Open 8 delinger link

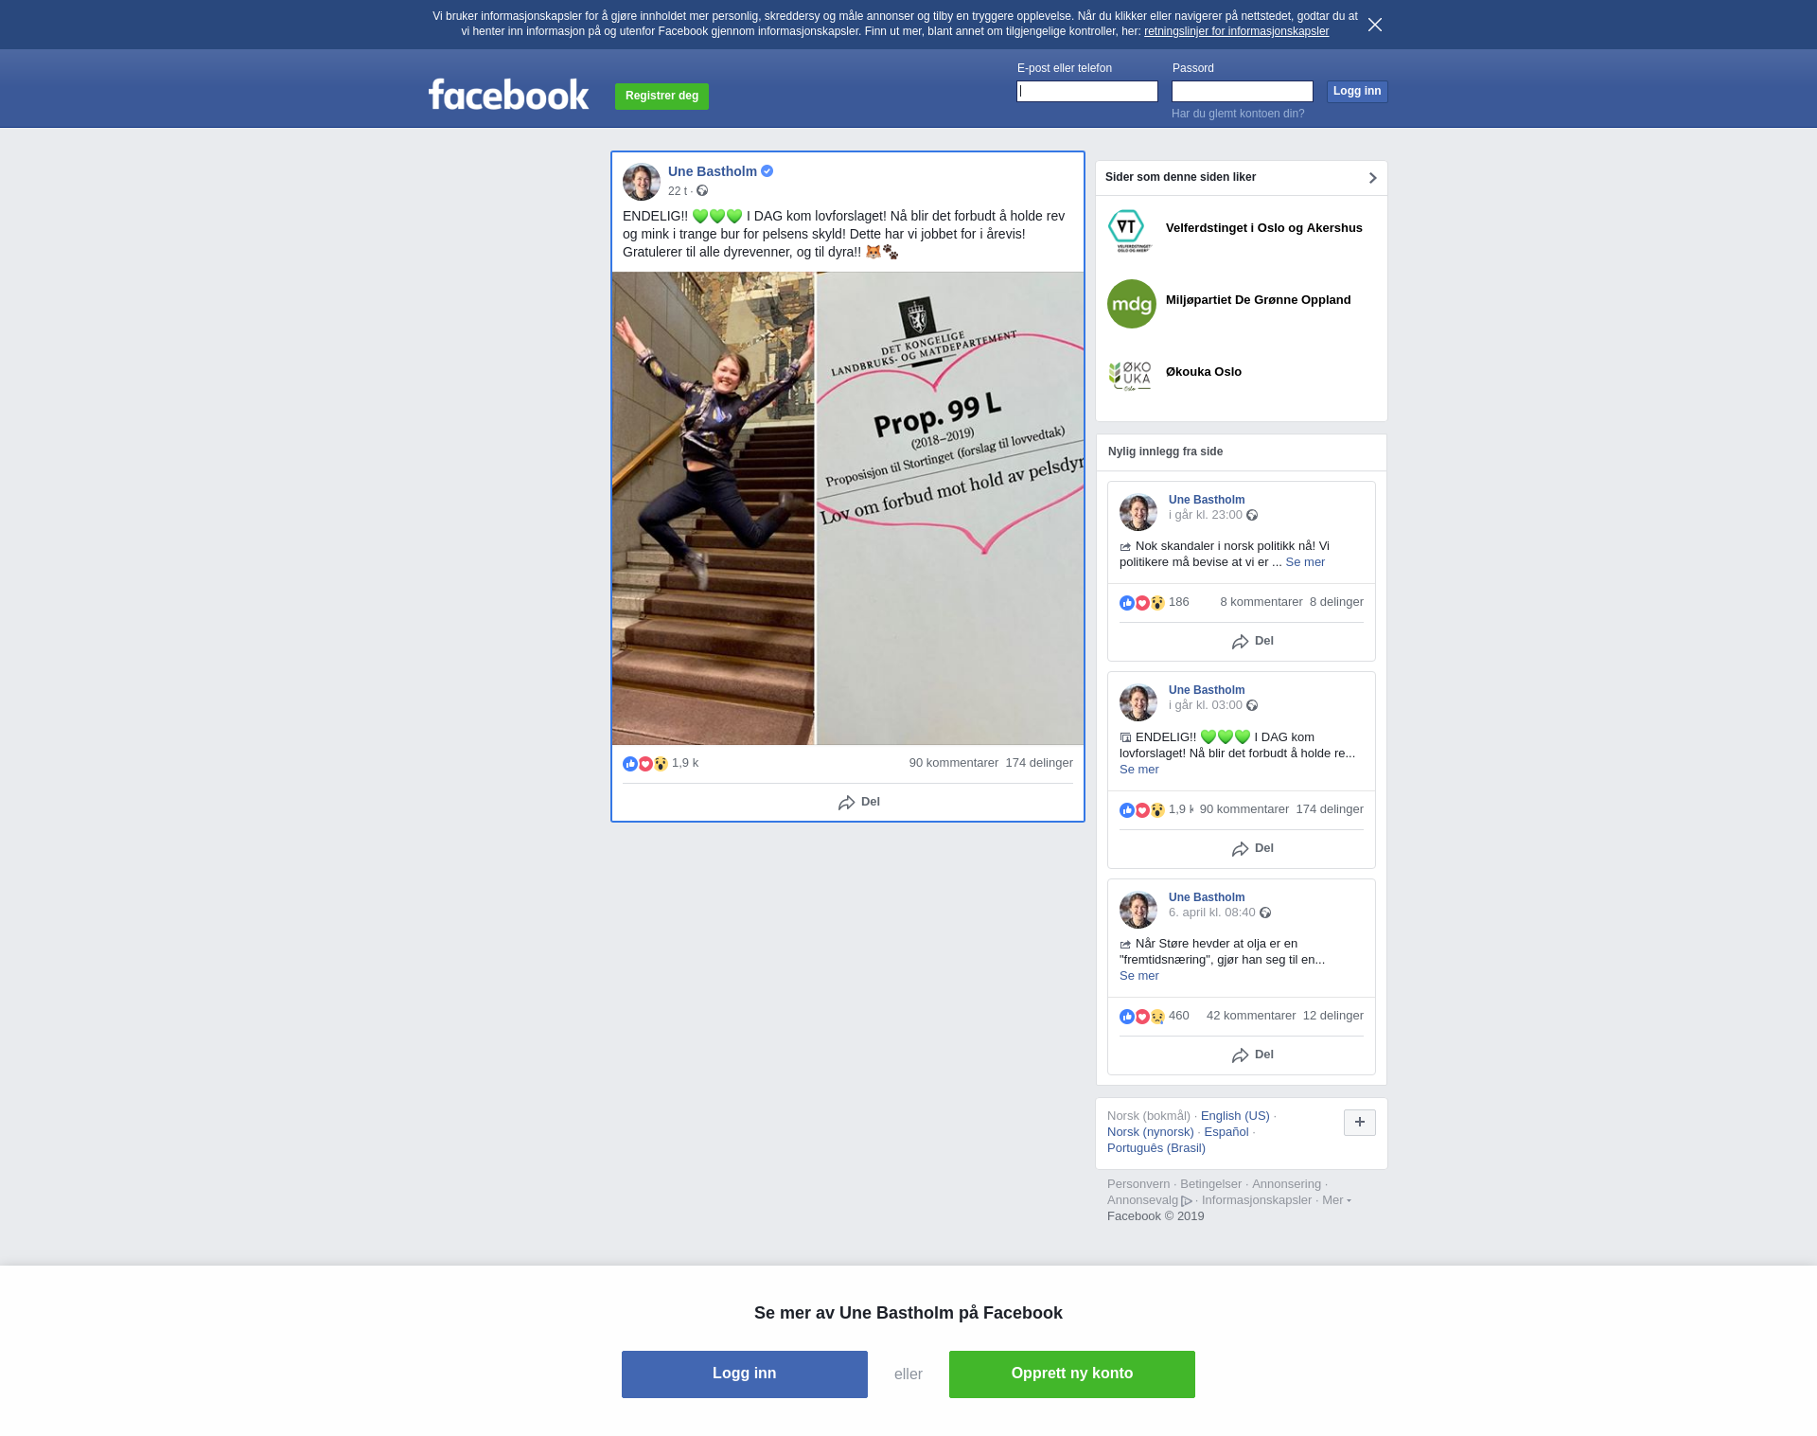click(x=1336, y=602)
